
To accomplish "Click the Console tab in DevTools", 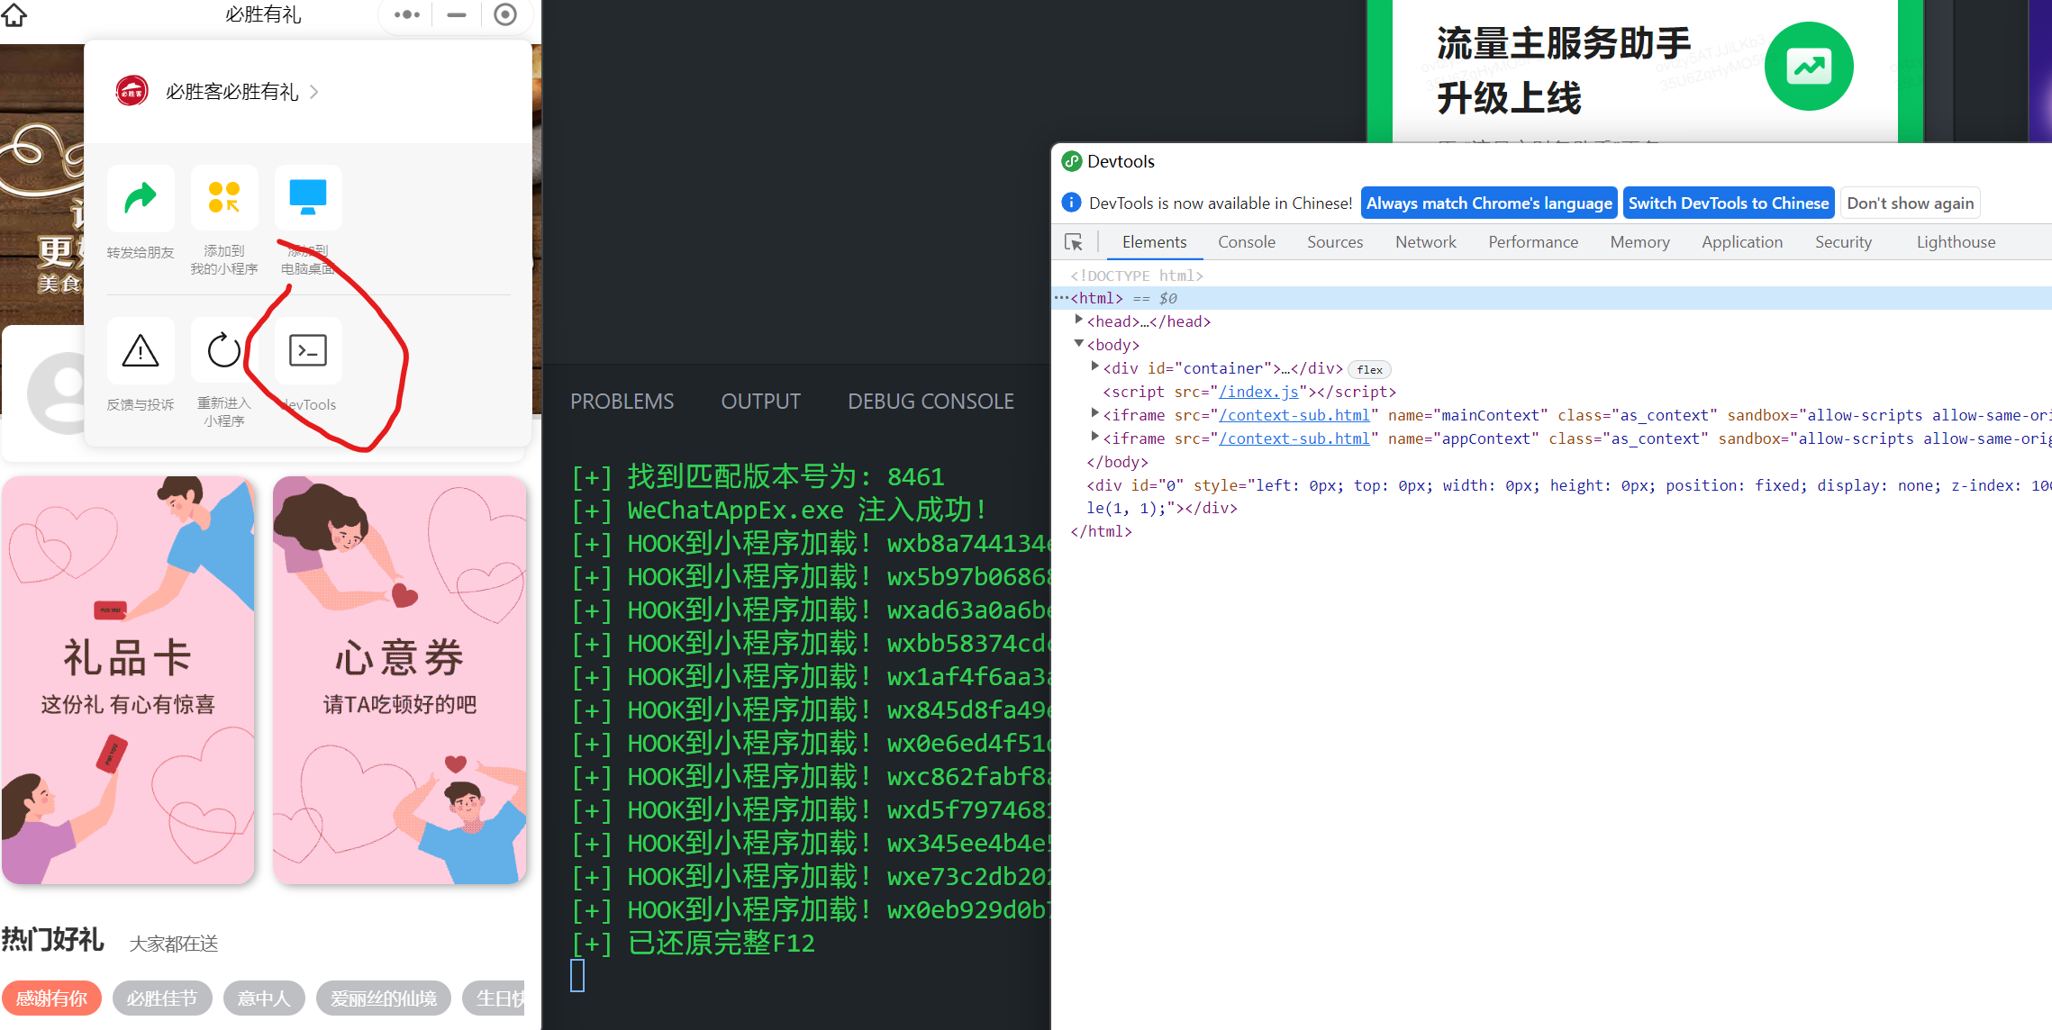I will pos(1246,240).
